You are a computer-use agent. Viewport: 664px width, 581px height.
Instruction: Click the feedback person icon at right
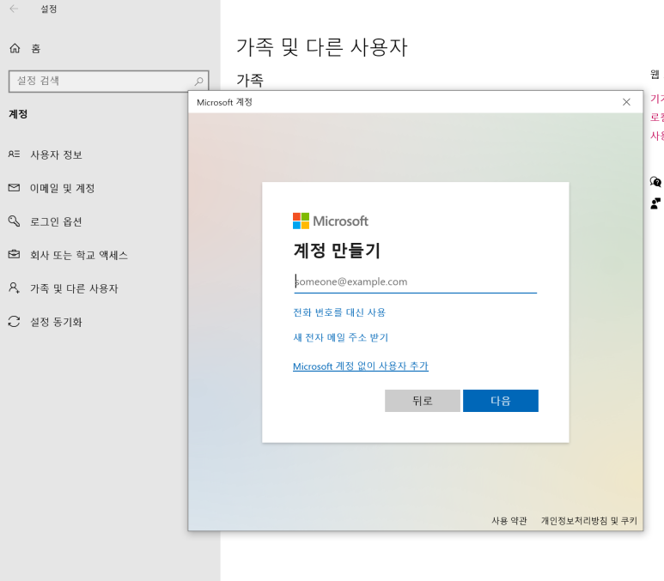[x=655, y=203]
